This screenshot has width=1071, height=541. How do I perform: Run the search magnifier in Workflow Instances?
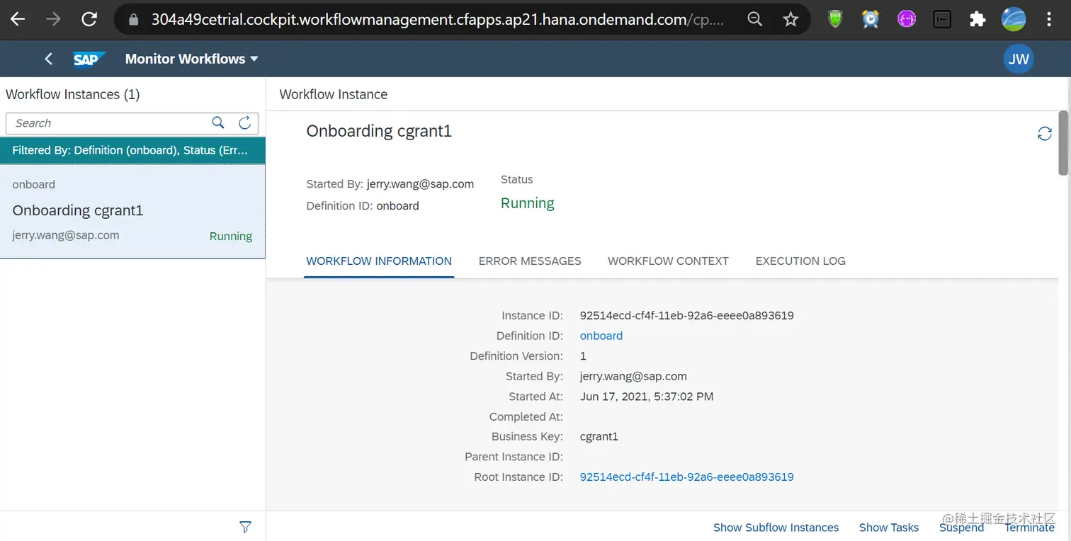[218, 123]
